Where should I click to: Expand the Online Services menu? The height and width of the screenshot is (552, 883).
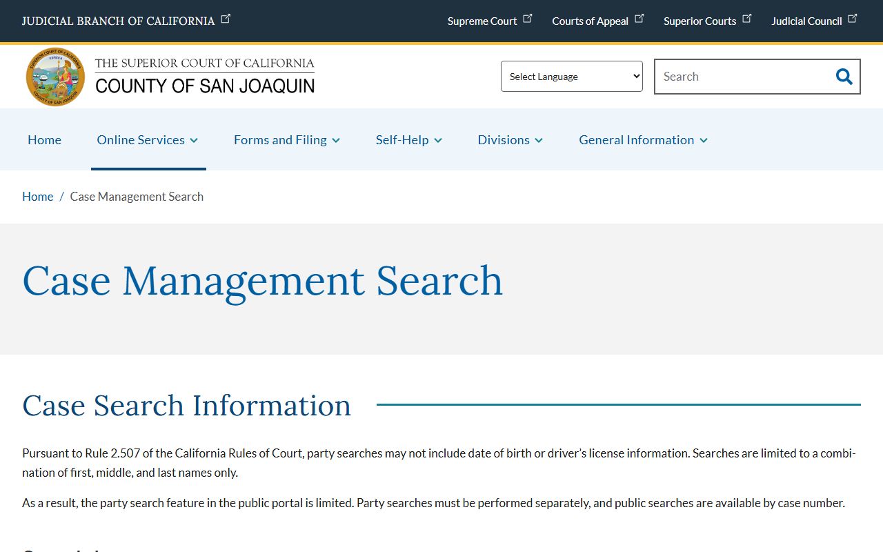[x=148, y=140]
